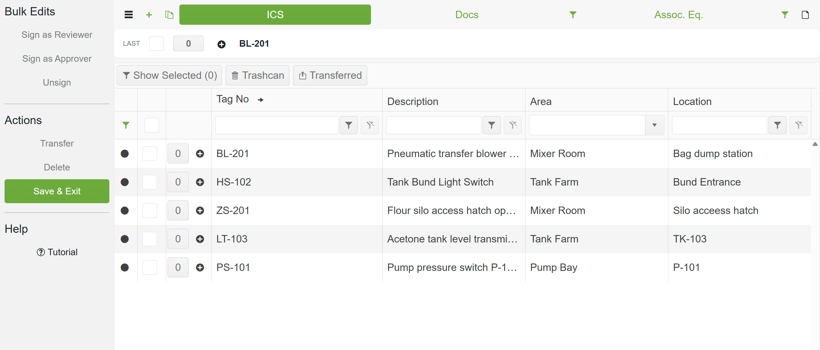The image size is (820, 350).
Task: Open the Tutorial help link
Action: (57, 252)
